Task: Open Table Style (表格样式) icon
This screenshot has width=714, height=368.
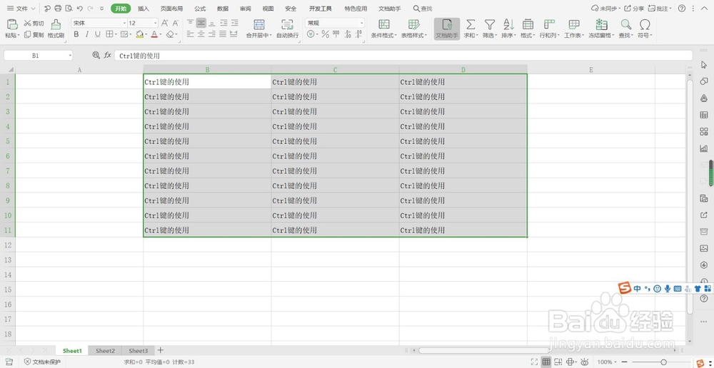Action: (x=413, y=24)
